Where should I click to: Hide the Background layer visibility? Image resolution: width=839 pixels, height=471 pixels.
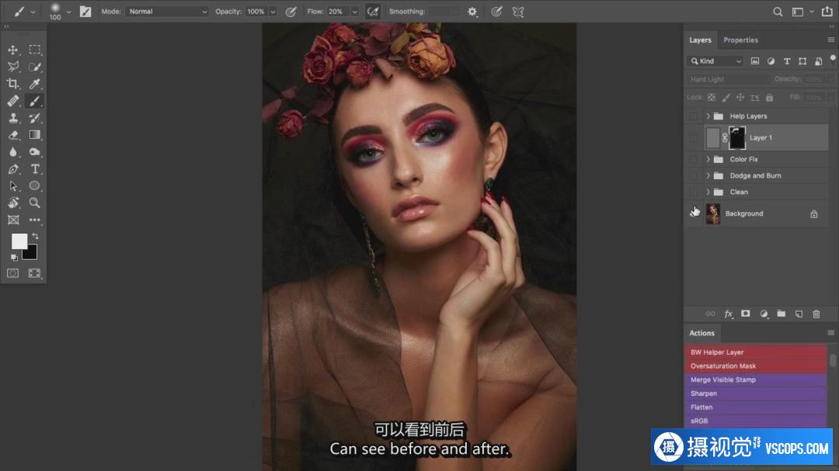(694, 213)
